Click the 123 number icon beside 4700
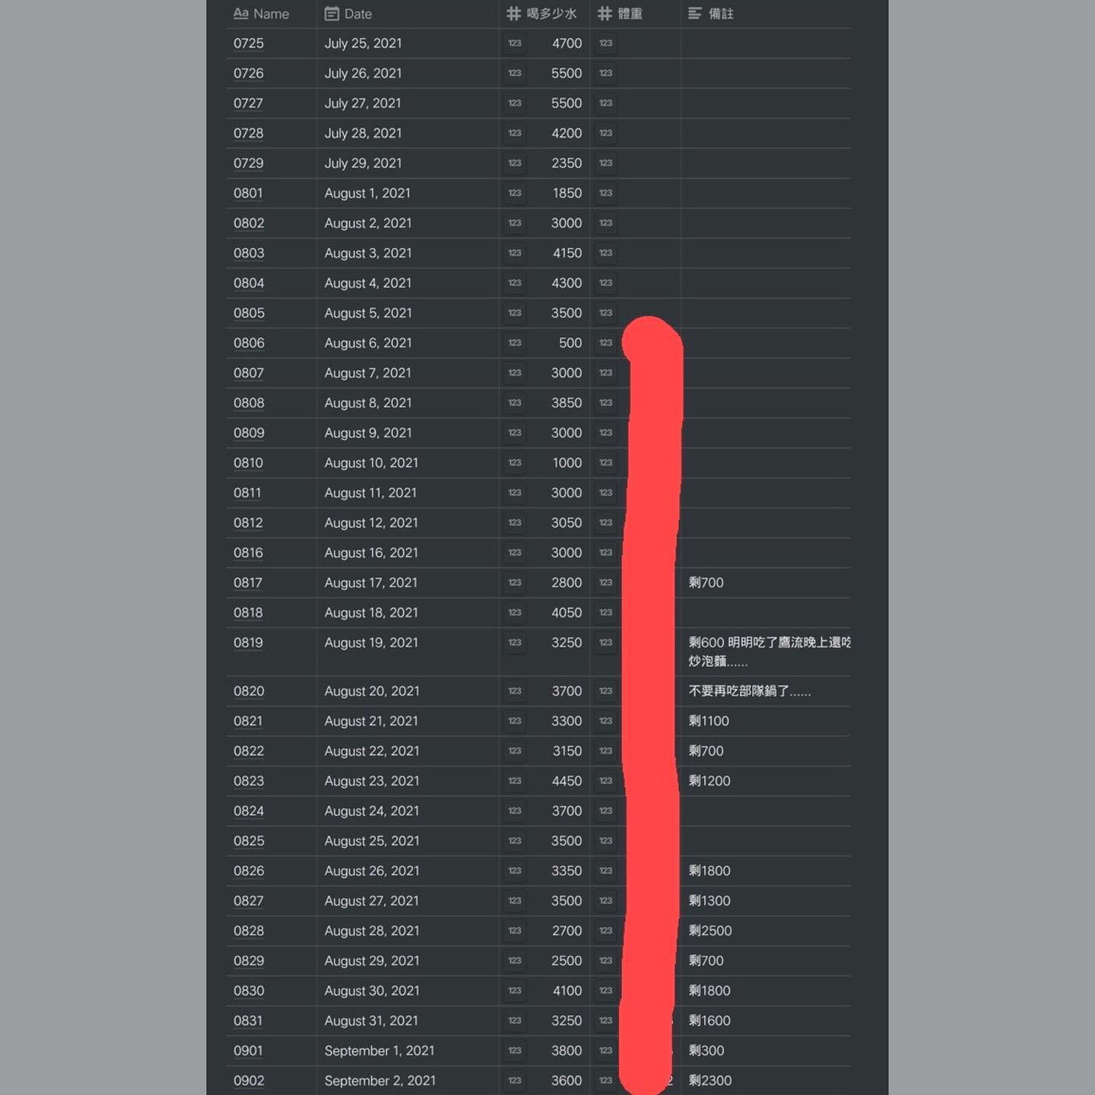The height and width of the screenshot is (1095, 1095). [515, 43]
